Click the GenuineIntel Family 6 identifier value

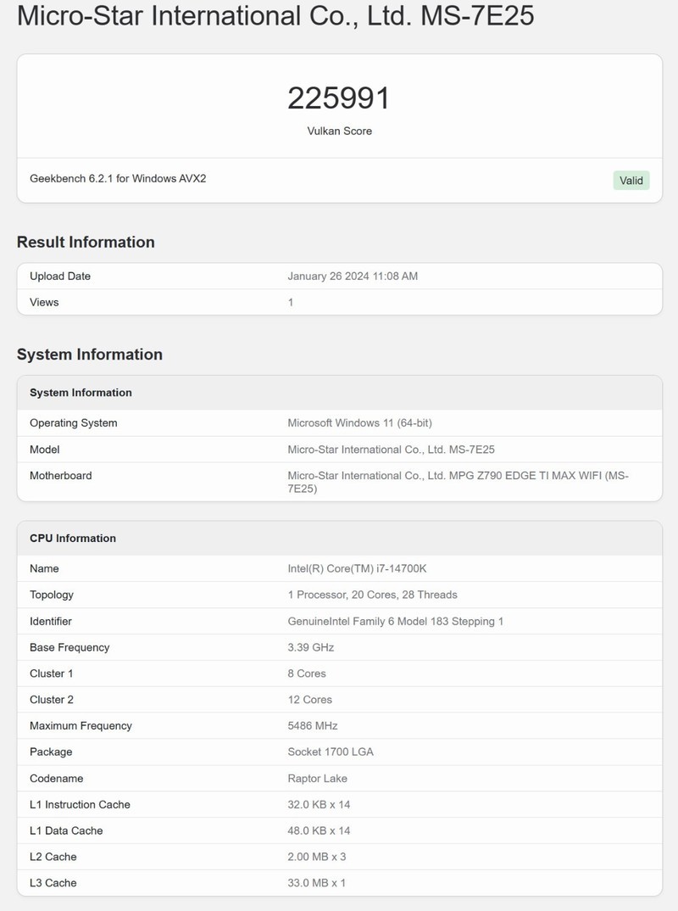[x=396, y=621]
